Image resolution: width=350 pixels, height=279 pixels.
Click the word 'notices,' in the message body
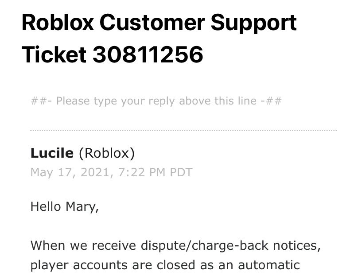pyautogui.click(x=297, y=246)
